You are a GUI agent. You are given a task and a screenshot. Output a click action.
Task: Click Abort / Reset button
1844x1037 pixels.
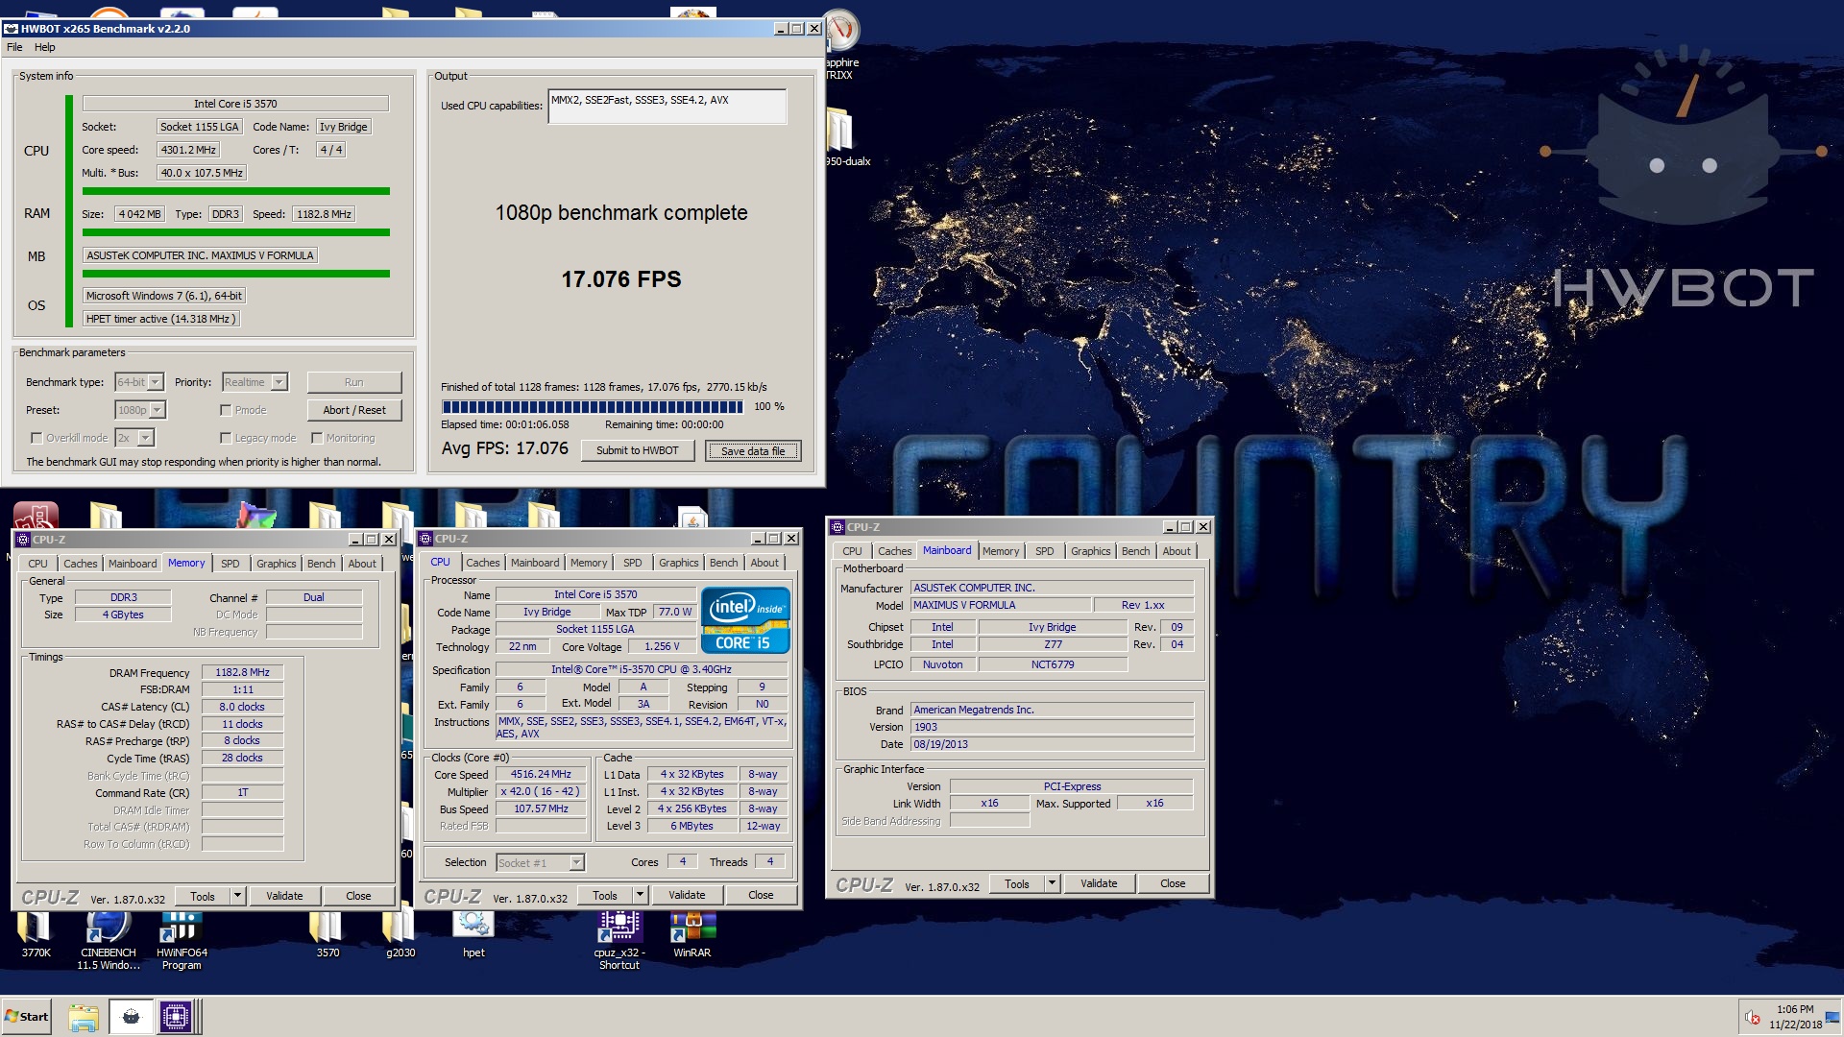354,410
